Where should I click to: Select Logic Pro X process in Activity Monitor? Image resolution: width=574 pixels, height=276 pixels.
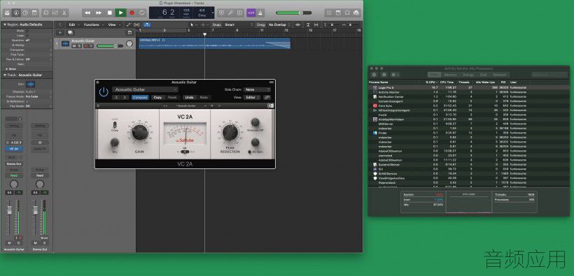pyautogui.click(x=468, y=88)
